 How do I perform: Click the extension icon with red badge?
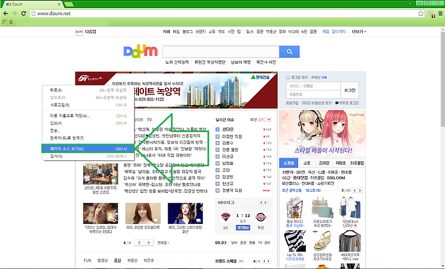coord(431,14)
